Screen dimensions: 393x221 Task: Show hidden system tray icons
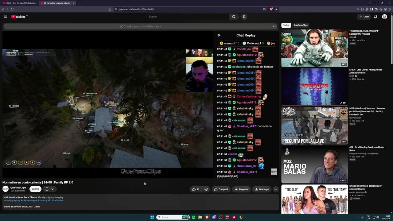358,217
